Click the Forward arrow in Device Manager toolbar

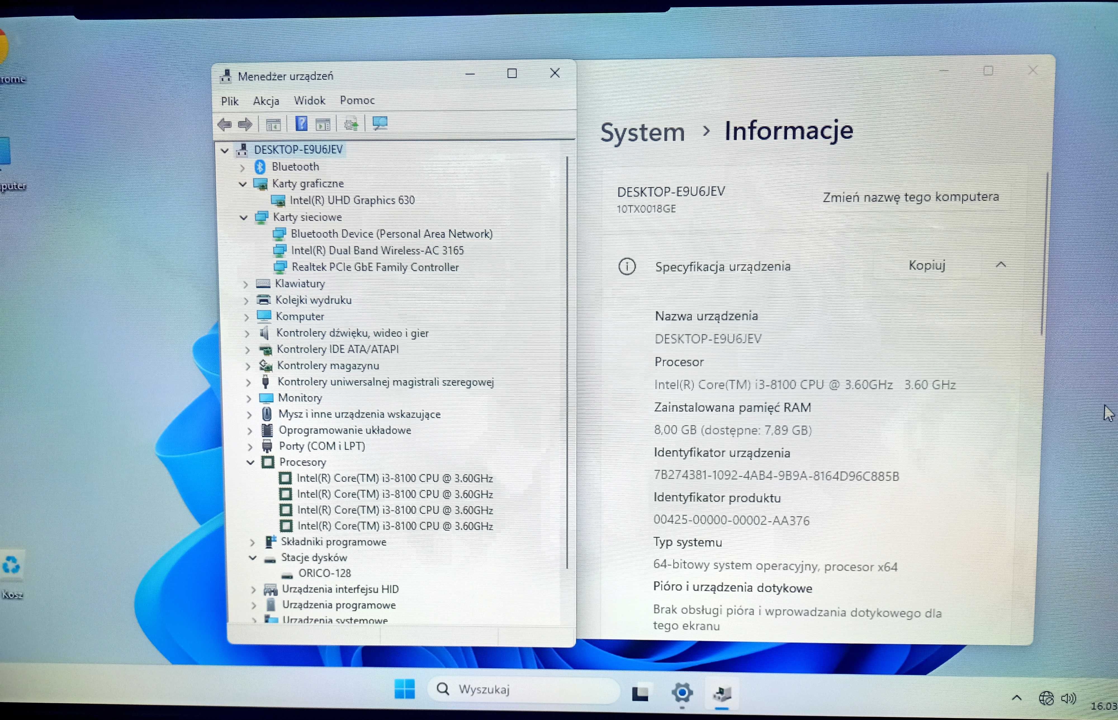[245, 124]
